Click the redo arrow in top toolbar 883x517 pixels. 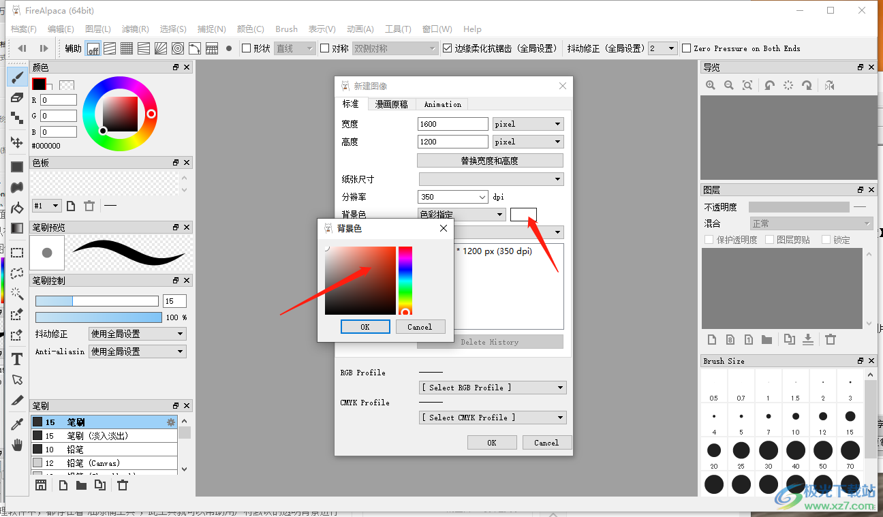click(44, 48)
